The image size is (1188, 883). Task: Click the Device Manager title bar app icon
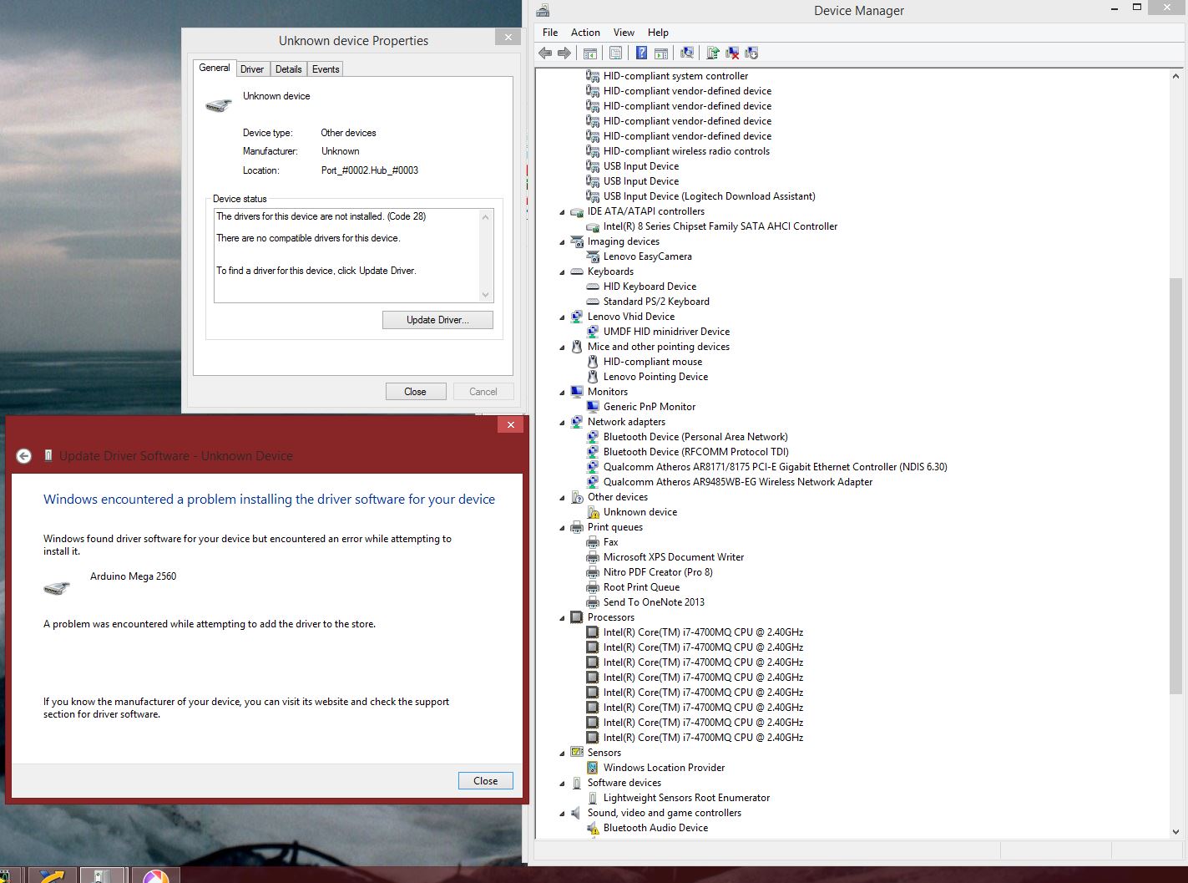543,11
